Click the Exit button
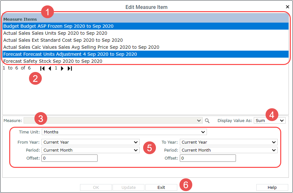Screen dimensions: 293x193 161,187
